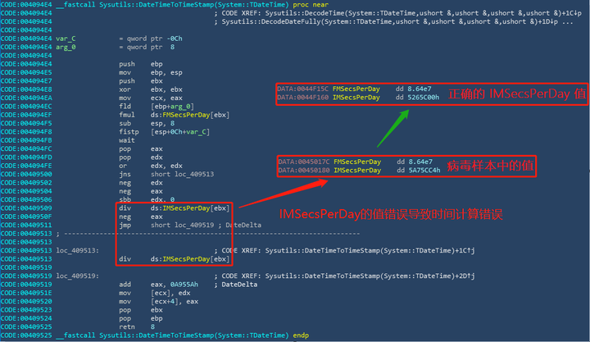Click IMSecsPerDay operand in div at 00409513

point(186,259)
